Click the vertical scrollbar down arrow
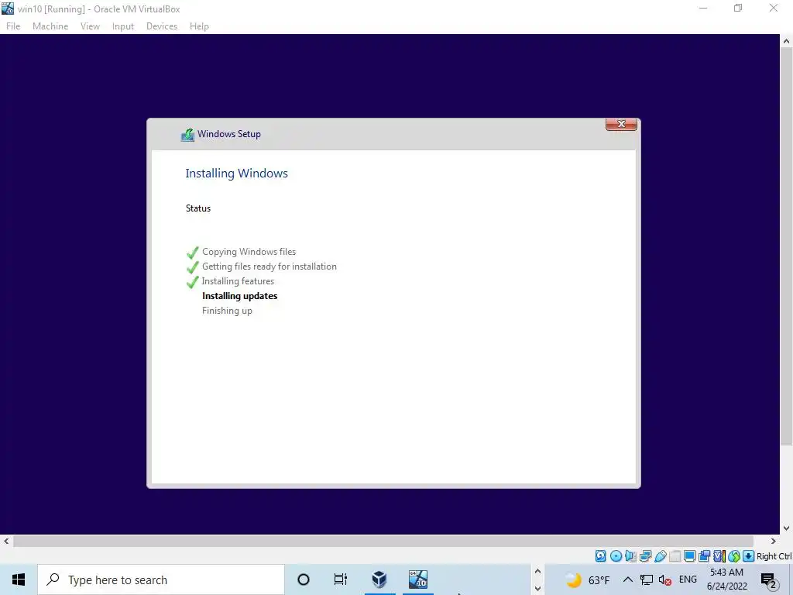This screenshot has width=793, height=595. (787, 528)
